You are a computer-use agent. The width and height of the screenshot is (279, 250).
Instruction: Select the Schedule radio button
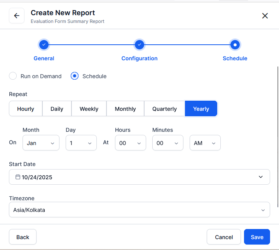pyautogui.click(x=75, y=76)
